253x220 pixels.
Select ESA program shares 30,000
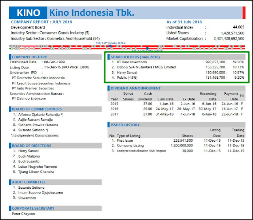(x=187, y=151)
